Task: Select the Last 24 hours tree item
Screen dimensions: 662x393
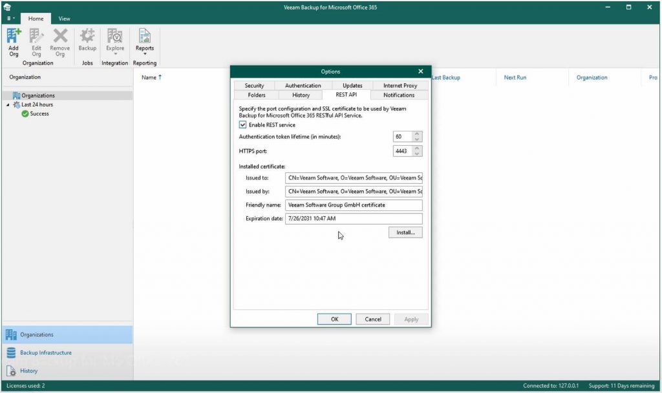Action: [37, 105]
